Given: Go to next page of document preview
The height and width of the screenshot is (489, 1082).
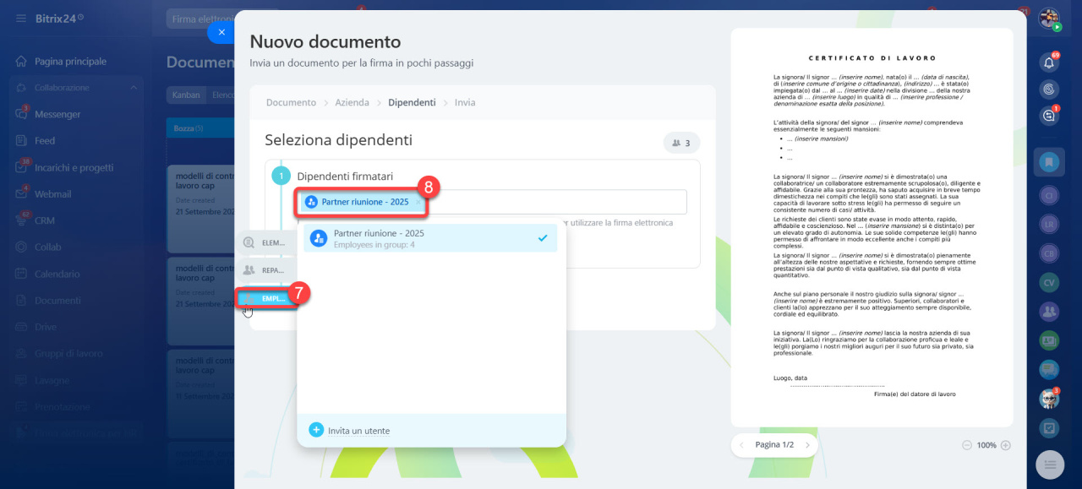Looking at the screenshot, I should pos(807,445).
